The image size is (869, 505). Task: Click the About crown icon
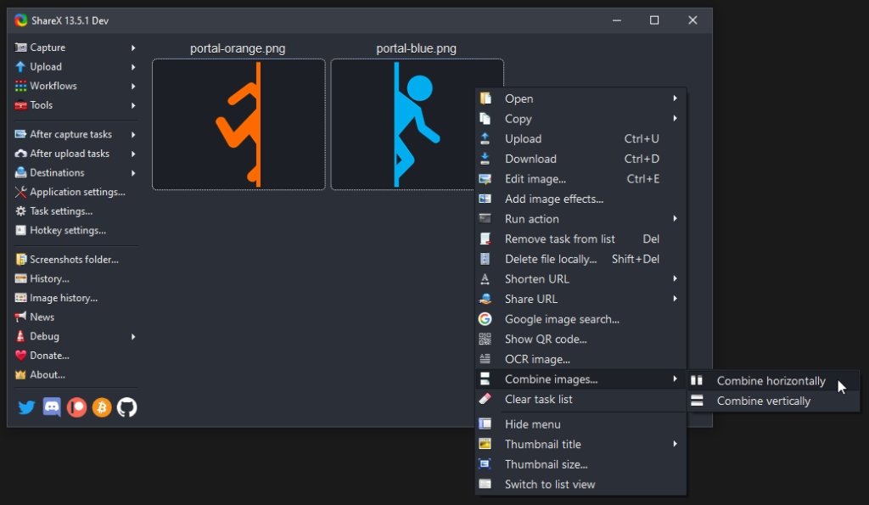(20, 375)
